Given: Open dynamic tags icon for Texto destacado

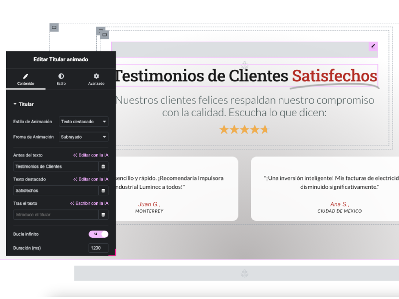Looking at the screenshot, I should pyautogui.click(x=103, y=190).
